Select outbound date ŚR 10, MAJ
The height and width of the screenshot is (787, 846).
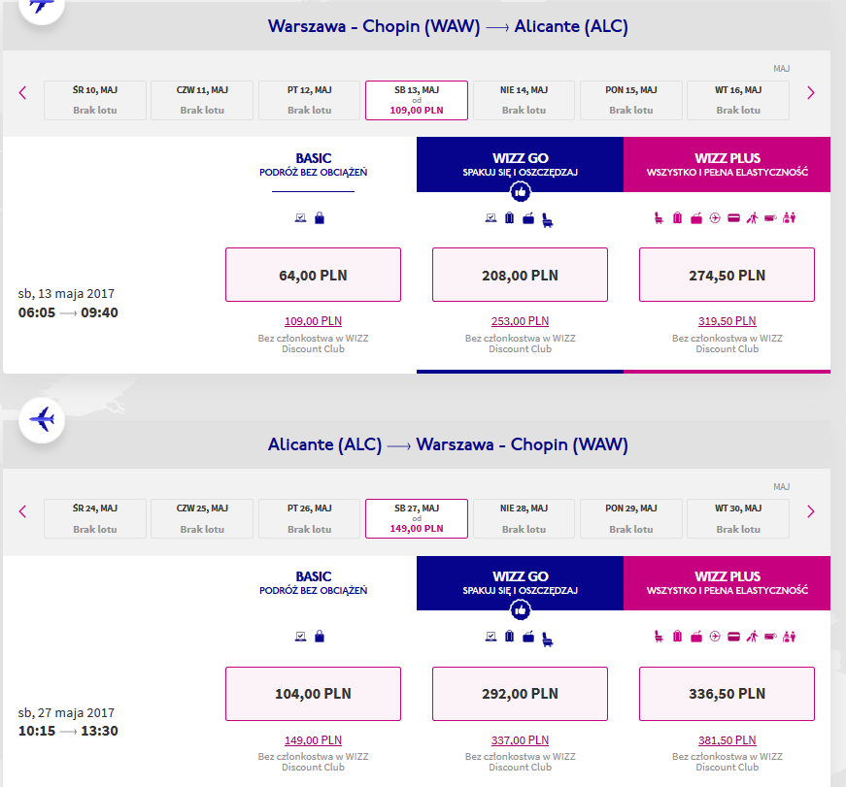point(95,100)
